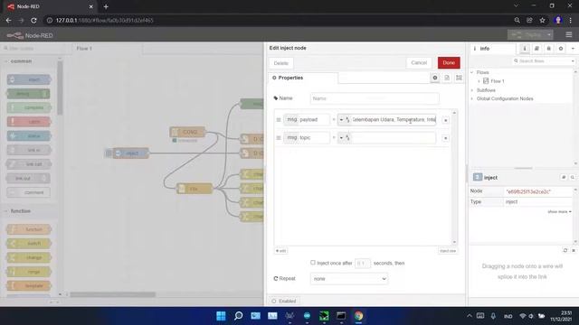Click the Delete button in edit dialog
Image resolution: width=579 pixels, height=325 pixels.
280,63
